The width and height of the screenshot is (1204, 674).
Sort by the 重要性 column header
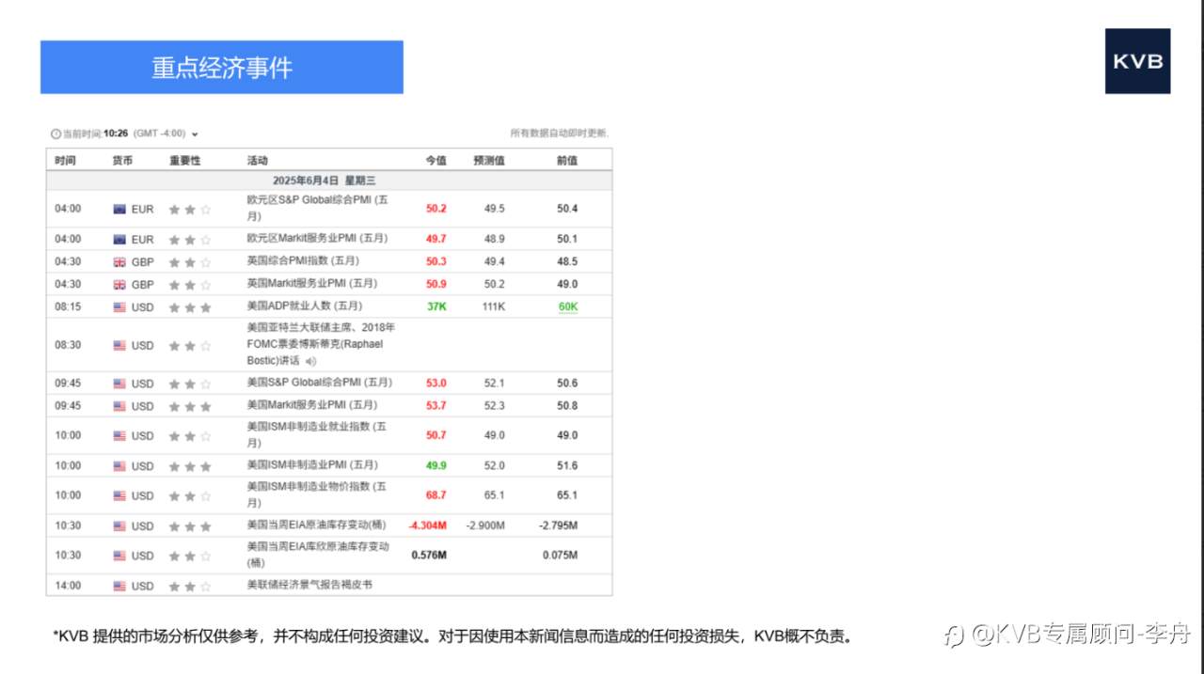[185, 161]
